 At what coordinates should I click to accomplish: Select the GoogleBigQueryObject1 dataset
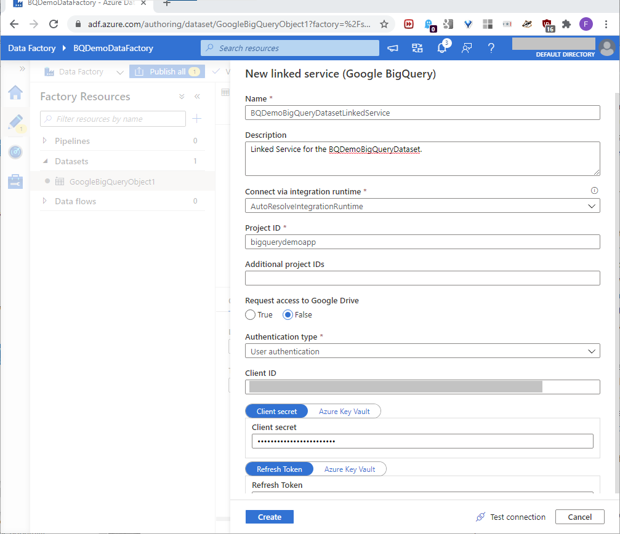tap(112, 181)
